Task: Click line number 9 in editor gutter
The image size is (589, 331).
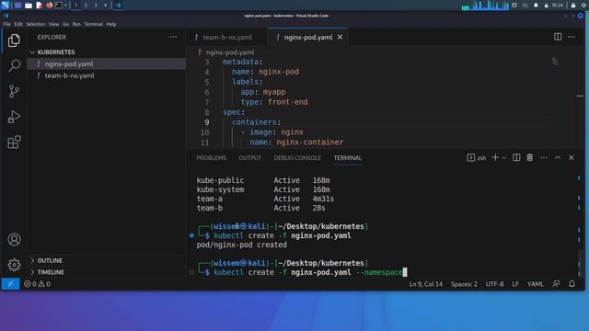Action: tap(207, 122)
